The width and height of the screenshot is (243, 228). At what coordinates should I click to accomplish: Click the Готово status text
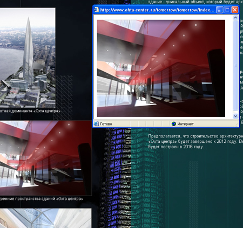click(106, 124)
